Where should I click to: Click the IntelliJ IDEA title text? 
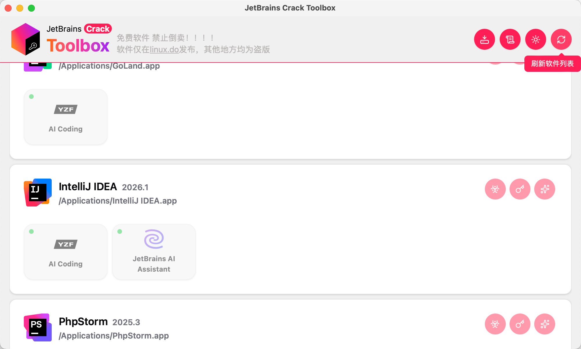click(88, 187)
